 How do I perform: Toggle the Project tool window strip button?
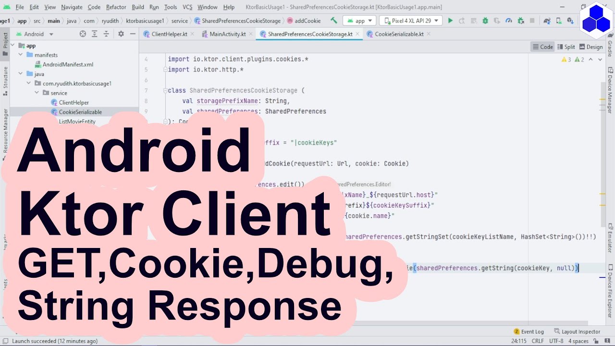tap(5, 44)
